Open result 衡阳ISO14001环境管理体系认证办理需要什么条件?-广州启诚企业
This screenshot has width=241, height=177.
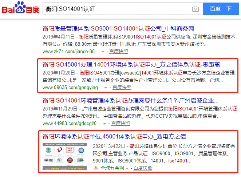click(130, 101)
